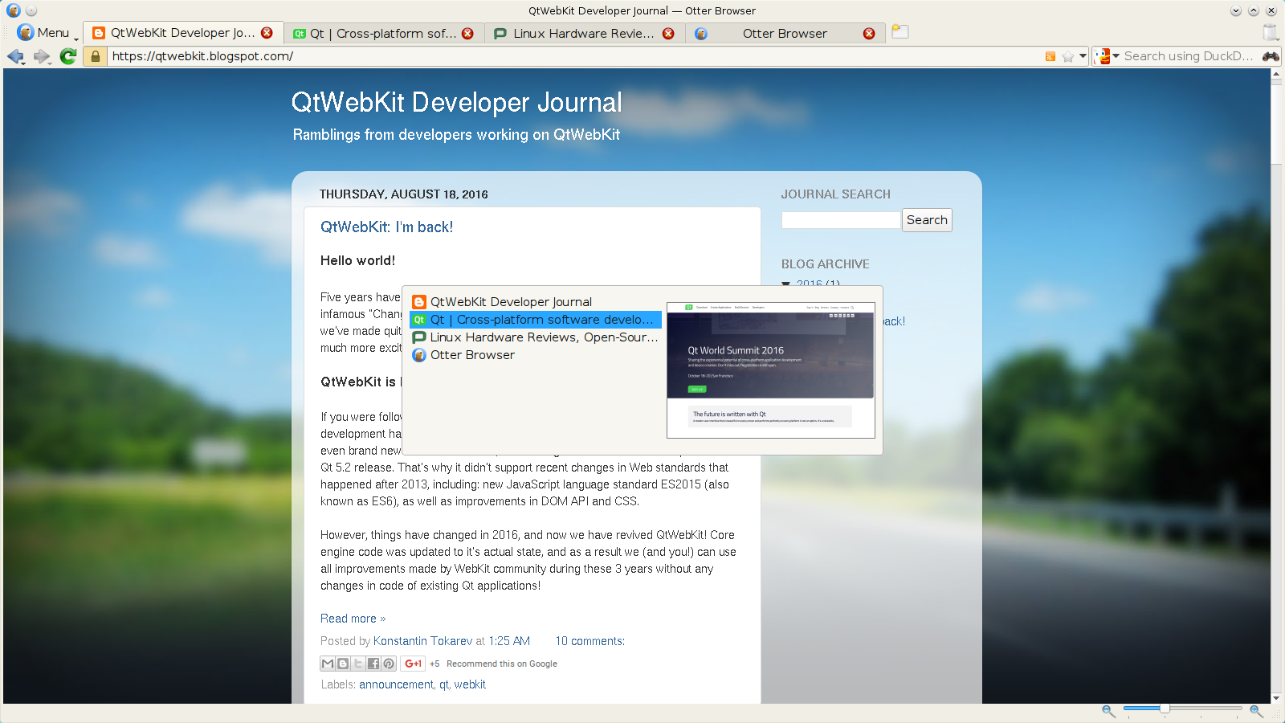Open the closed tabs trash icon
The width and height of the screenshot is (1285, 723).
tap(1271, 32)
